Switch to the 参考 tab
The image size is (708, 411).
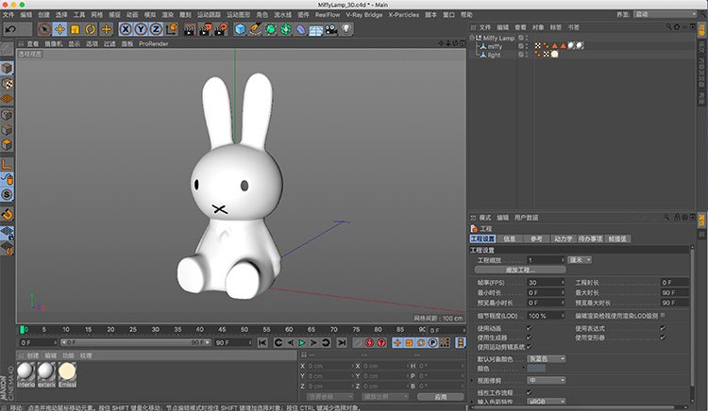tap(536, 238)
